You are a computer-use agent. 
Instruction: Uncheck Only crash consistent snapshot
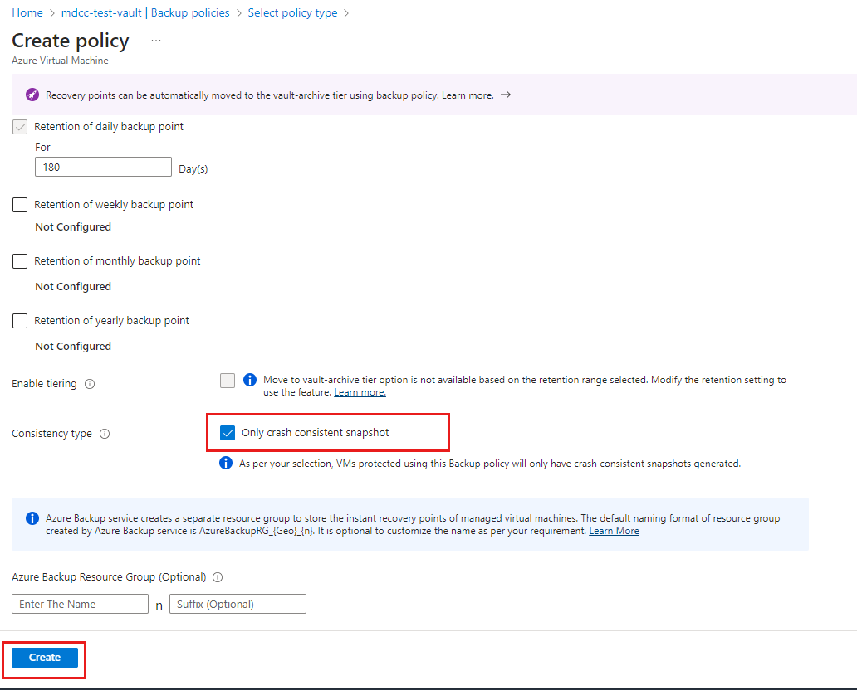[x=228, y=432]
